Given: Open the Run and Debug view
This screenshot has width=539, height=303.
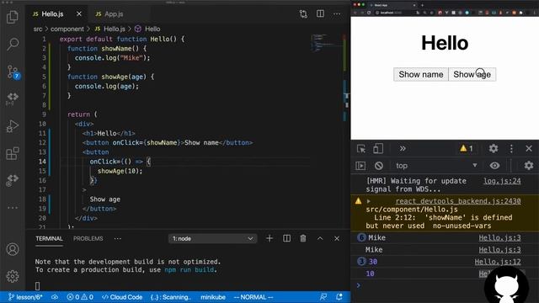Looking at the screenshot, I should (x=13, y=126).
